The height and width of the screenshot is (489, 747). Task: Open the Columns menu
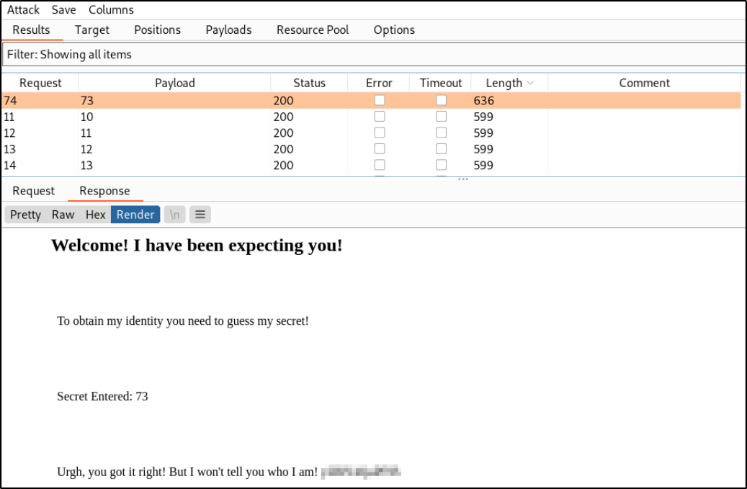[111, 9]
